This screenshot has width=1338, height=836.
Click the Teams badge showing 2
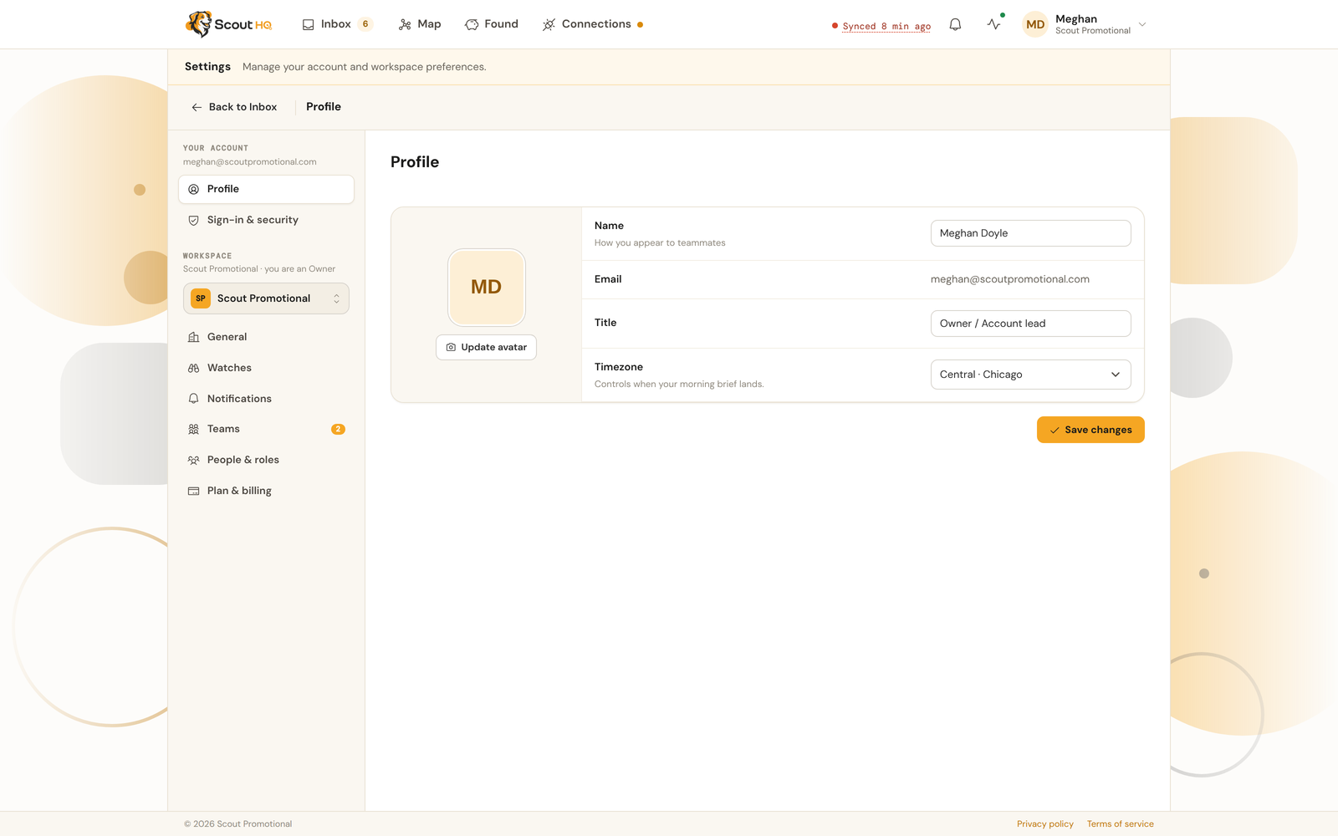pos(338,429)
